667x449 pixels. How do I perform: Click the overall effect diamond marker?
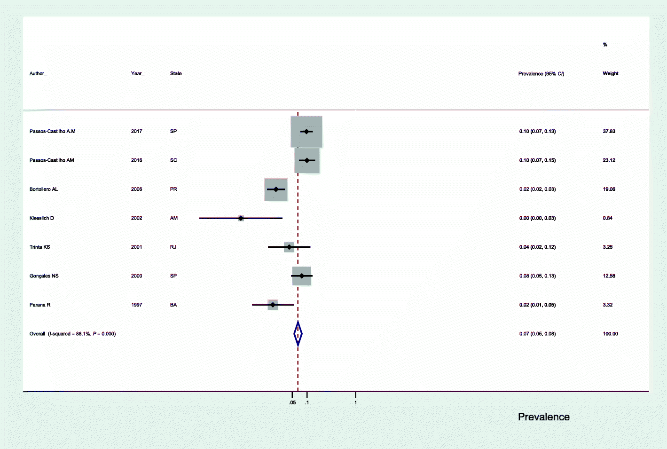click(x=298, y=334)
